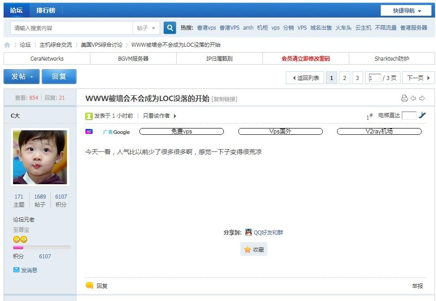Go to previous thread arrow icon
436x301 pixels.
coord(413,98)
